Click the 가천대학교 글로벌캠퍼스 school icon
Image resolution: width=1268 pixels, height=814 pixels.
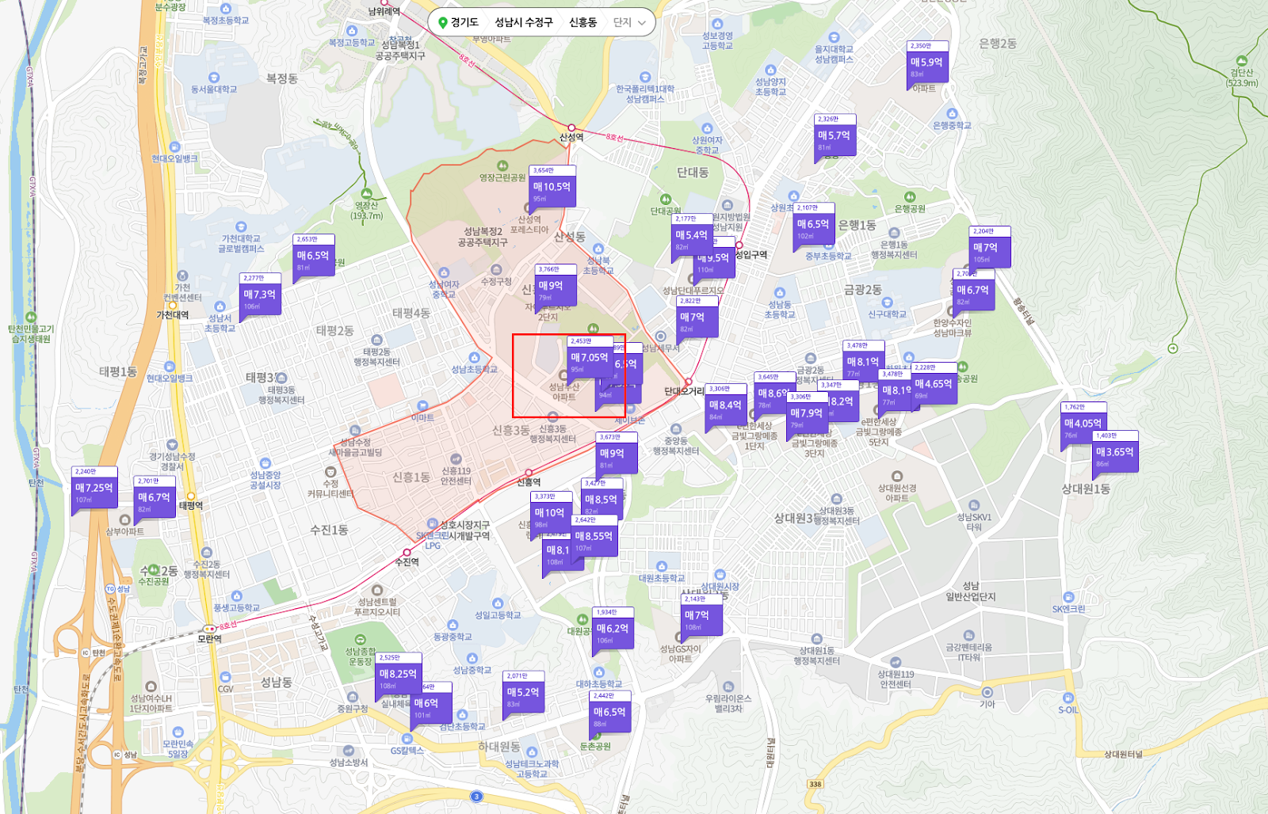241,227
